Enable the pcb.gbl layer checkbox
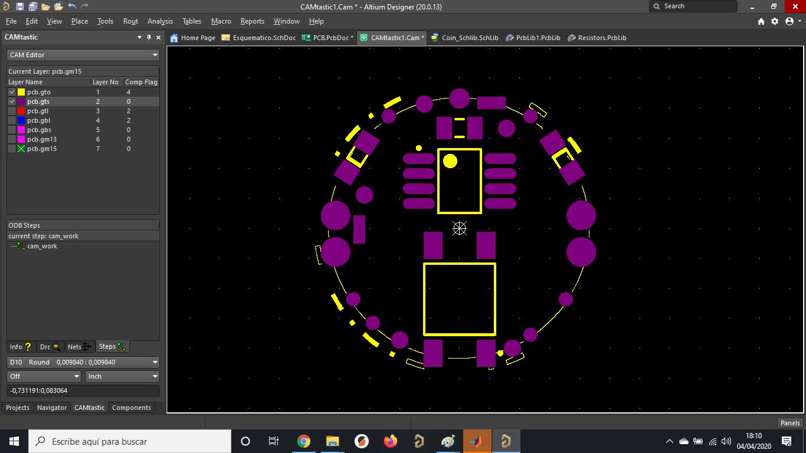Screen dimensions: 806x453 tap(12, 120)
